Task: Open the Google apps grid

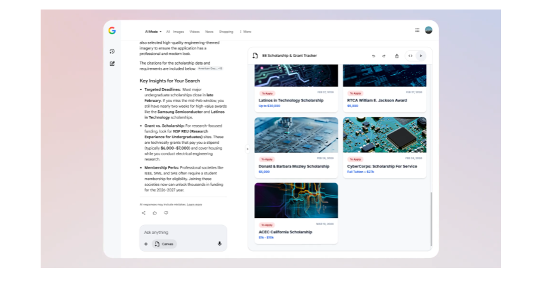Action: (417, 30)
